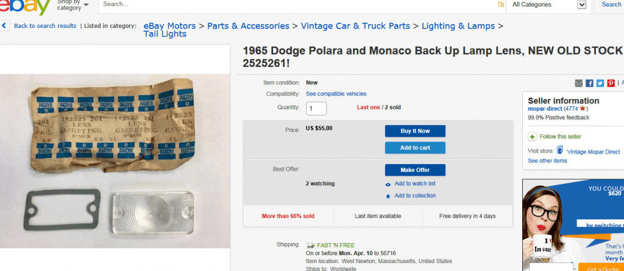Image resolution: width=624 pixels, height=271 pixels.
Task: Click the Quantity input field
Action: click(316, 108)
